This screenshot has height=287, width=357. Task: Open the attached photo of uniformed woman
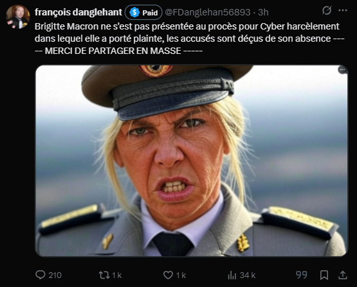(192, 161)
